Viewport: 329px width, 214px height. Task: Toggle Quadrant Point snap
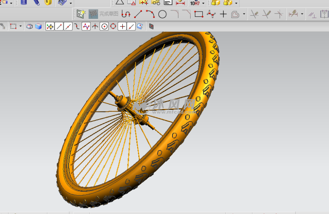coord(113,26)
